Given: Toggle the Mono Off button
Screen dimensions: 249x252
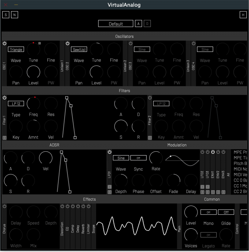Looking at the screenshot, I should pos(208,212).
